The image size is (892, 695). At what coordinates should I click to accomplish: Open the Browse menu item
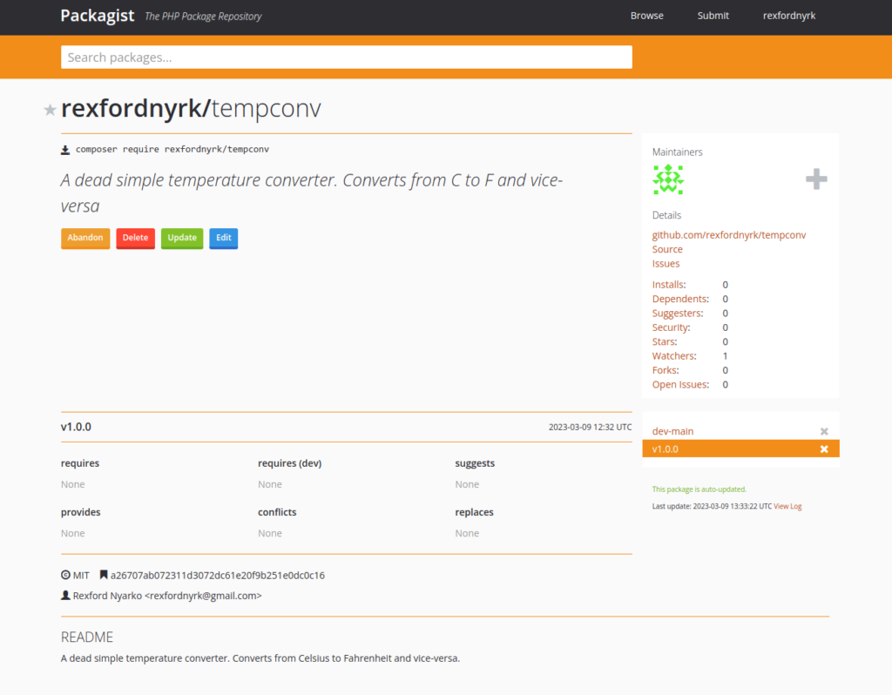coord(647,16)
